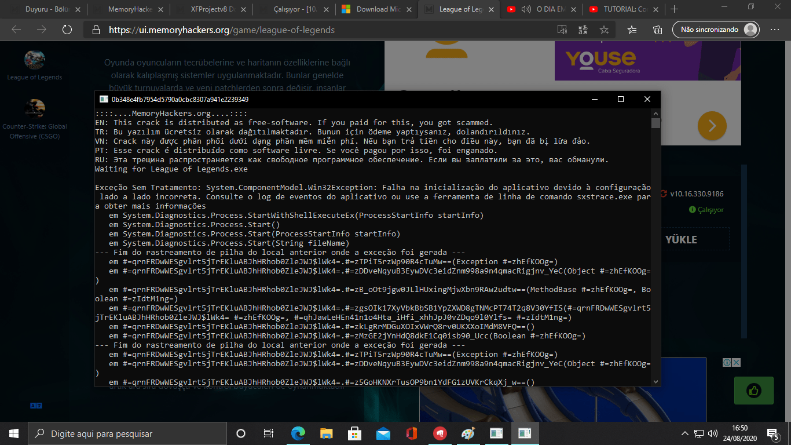Screen dimensions: 791x445
Task: Show hidden system tray icons
Action: coord(685,433)
